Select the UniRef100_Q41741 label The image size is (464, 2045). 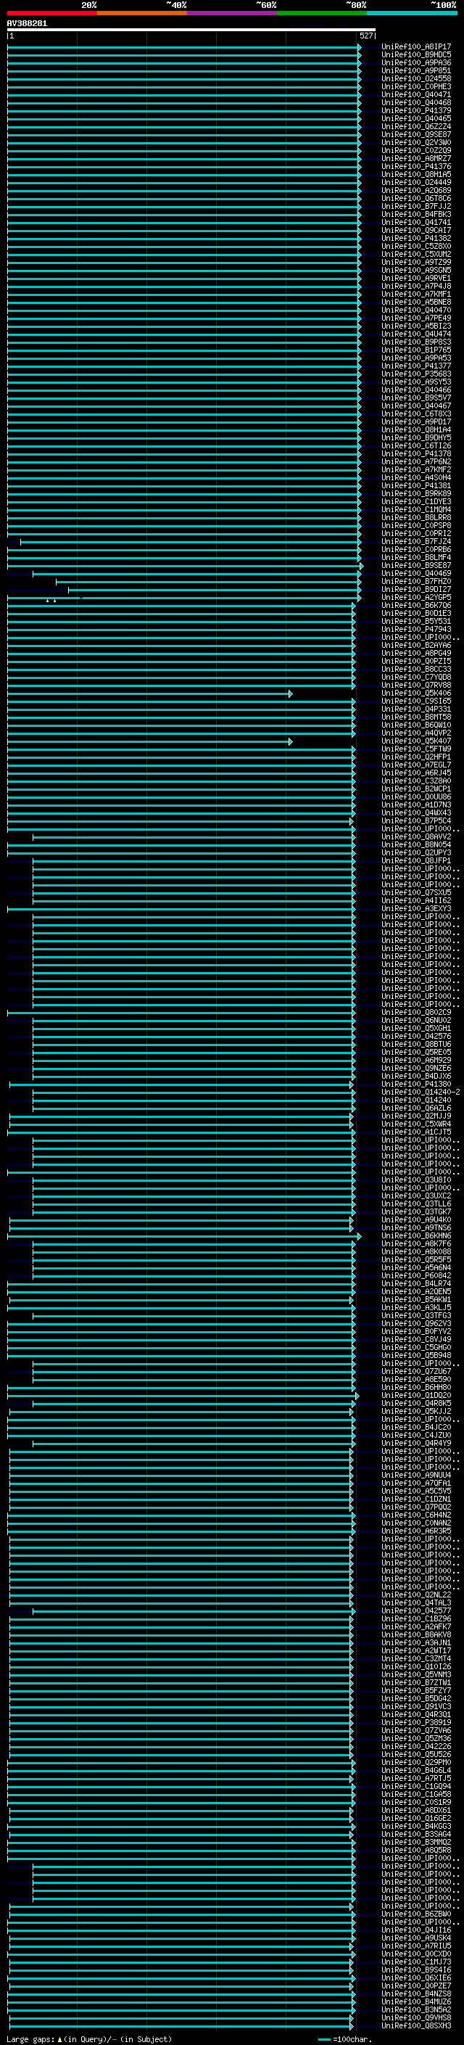point(416,222)
